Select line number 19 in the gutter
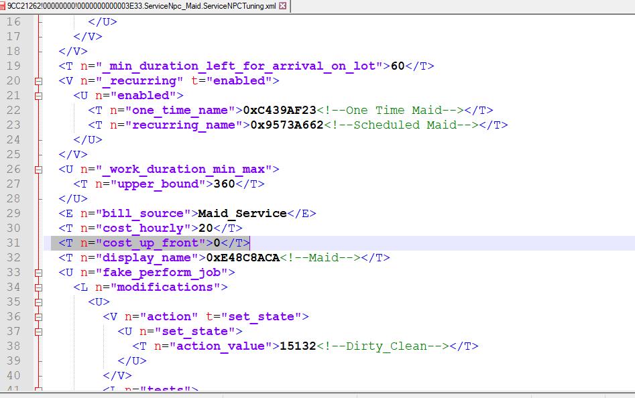The height and width of the screenshot is (398, 635). [x=13, y=66]
